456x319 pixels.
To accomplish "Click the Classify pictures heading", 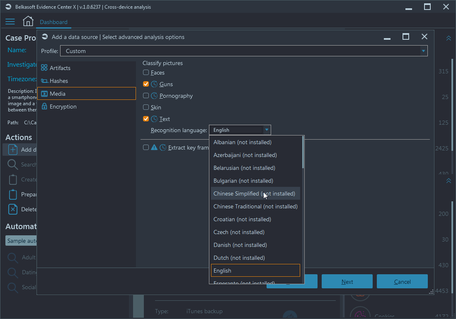I will [x=163, y=63].
